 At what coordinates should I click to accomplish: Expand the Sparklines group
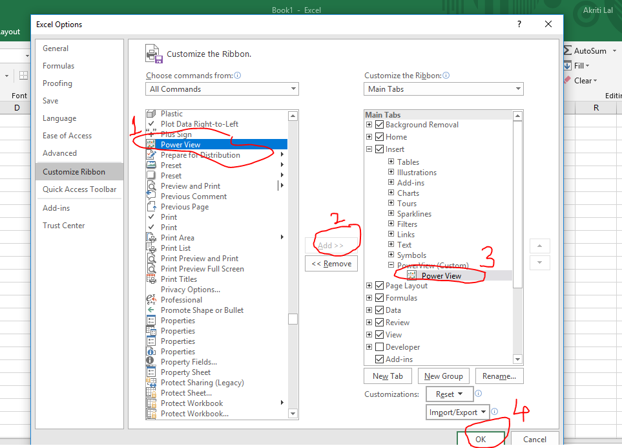391,213
